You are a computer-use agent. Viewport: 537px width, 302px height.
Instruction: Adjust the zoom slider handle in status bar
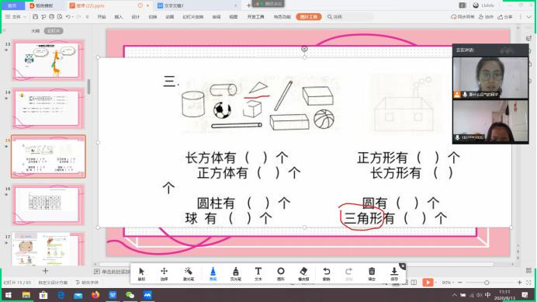coord(487,283)
